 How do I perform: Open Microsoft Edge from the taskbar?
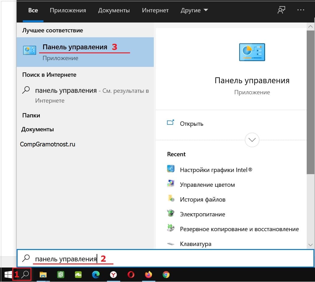[96, 275]
